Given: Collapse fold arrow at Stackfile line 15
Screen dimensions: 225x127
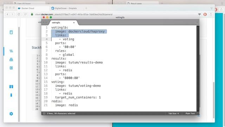Looking at the screenshot, I should point(39,95).
